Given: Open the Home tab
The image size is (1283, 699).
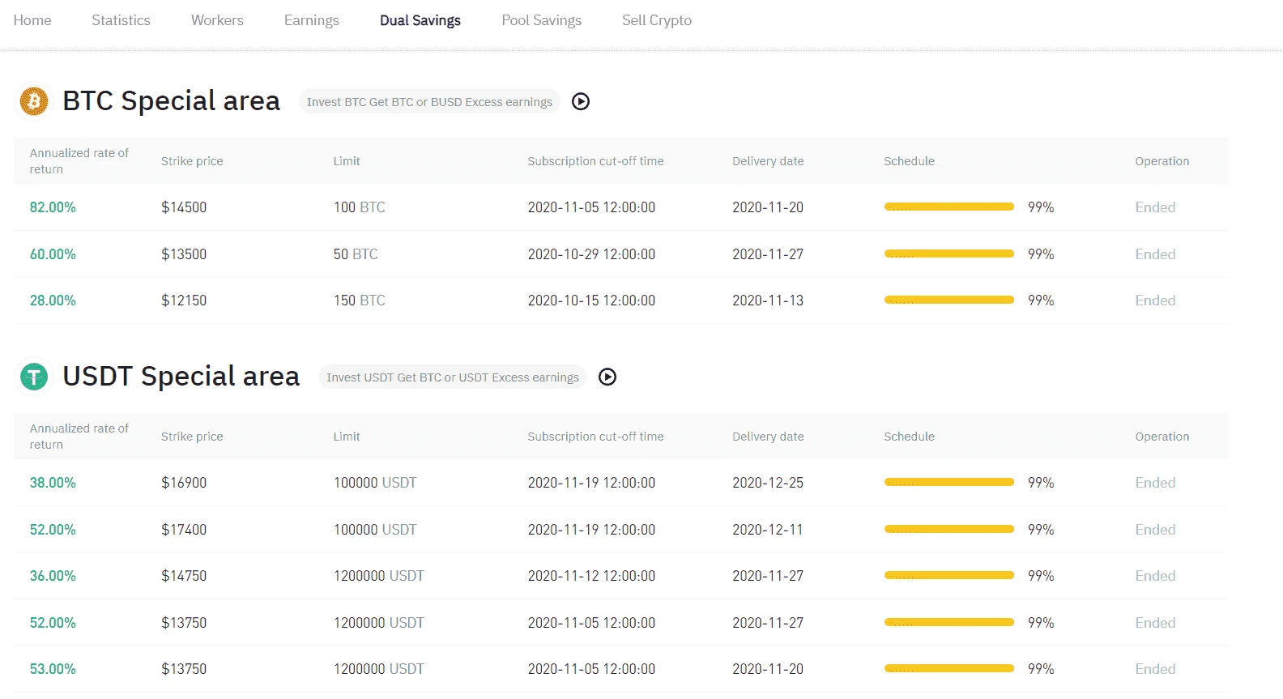Looking at the screenshot, I should click(32, 20).
